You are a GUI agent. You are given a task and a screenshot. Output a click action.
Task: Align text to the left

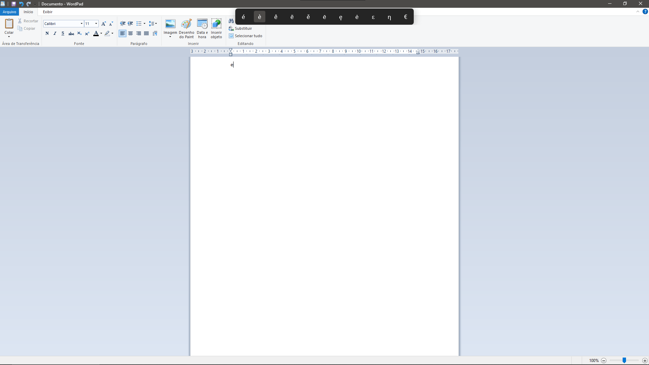tap(122, 33)
